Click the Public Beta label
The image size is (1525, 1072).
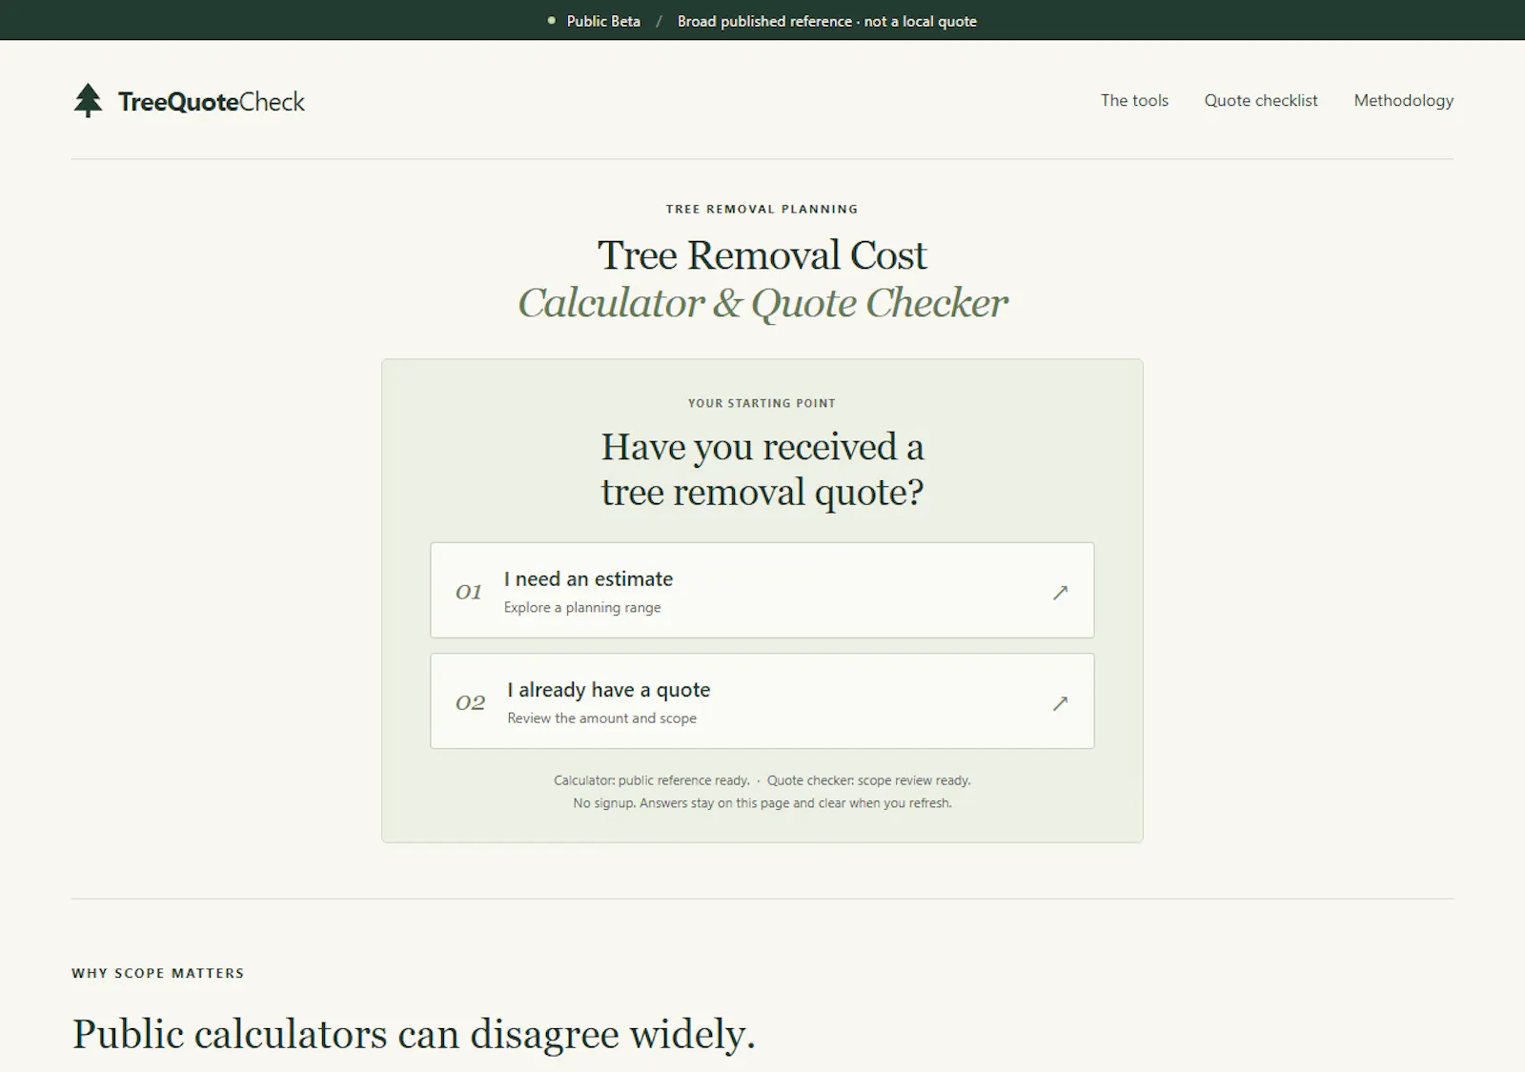point(603,21)
